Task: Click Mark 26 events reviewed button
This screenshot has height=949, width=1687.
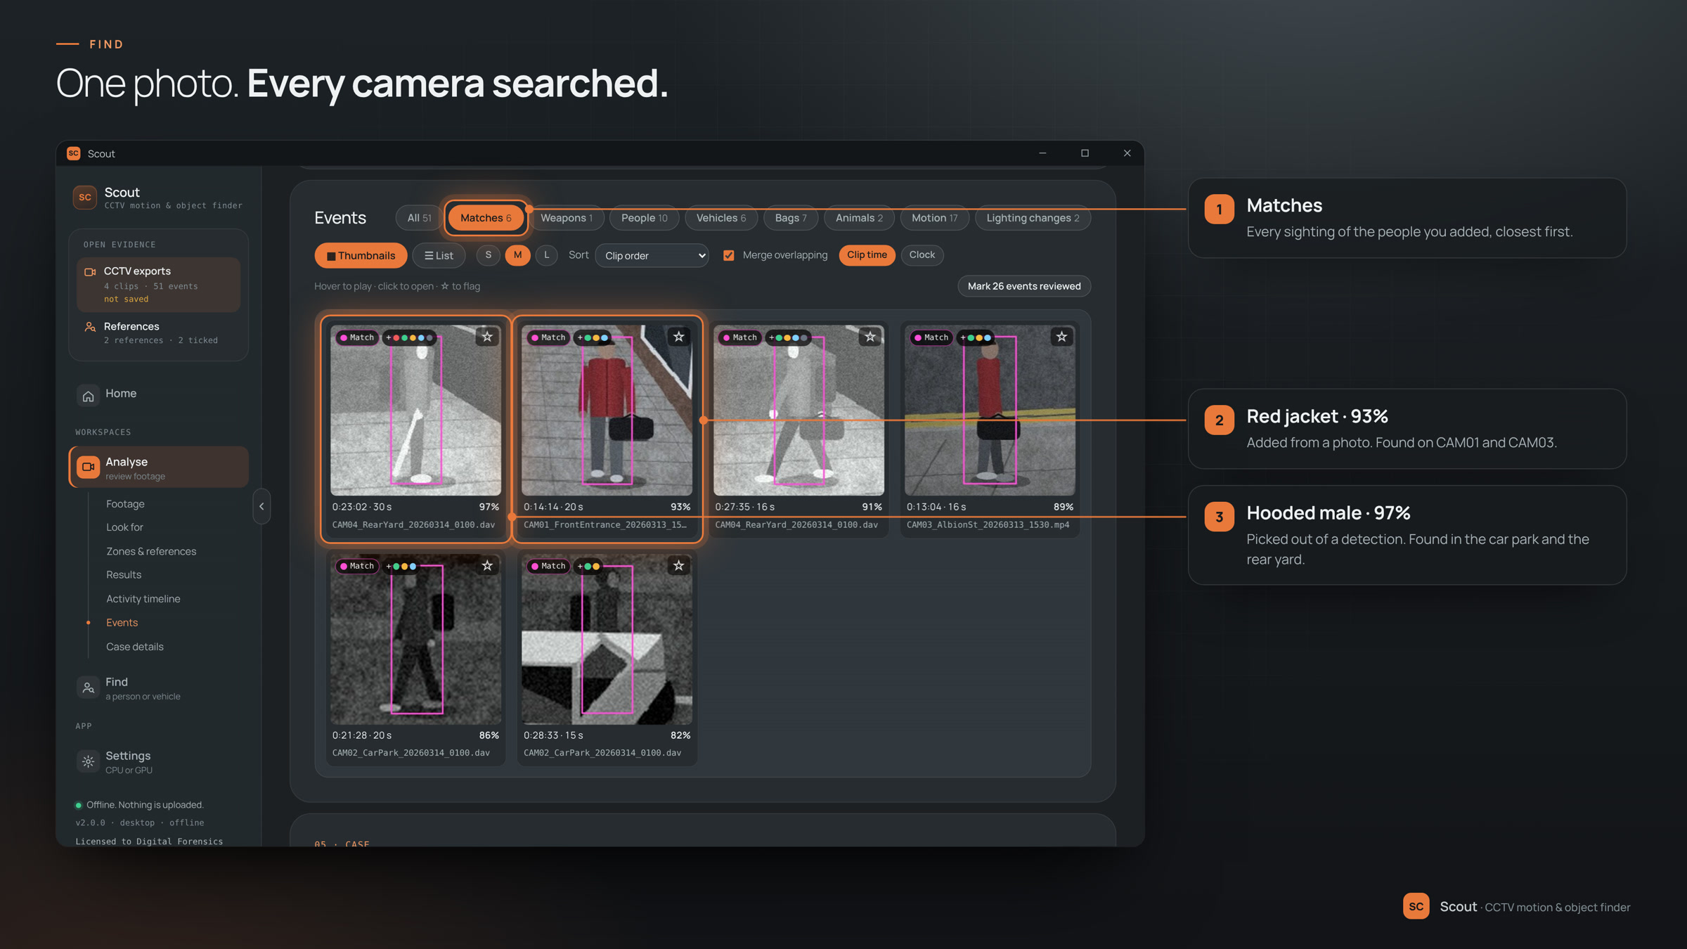Action: 1024,286
